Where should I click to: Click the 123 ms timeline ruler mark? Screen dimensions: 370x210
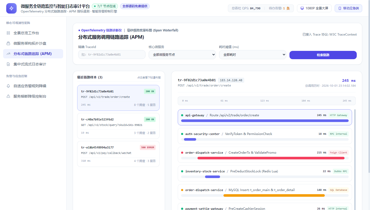pos(265,101)
